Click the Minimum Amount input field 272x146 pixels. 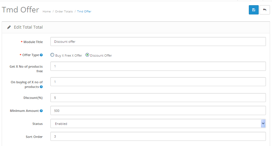coord(158,110)
